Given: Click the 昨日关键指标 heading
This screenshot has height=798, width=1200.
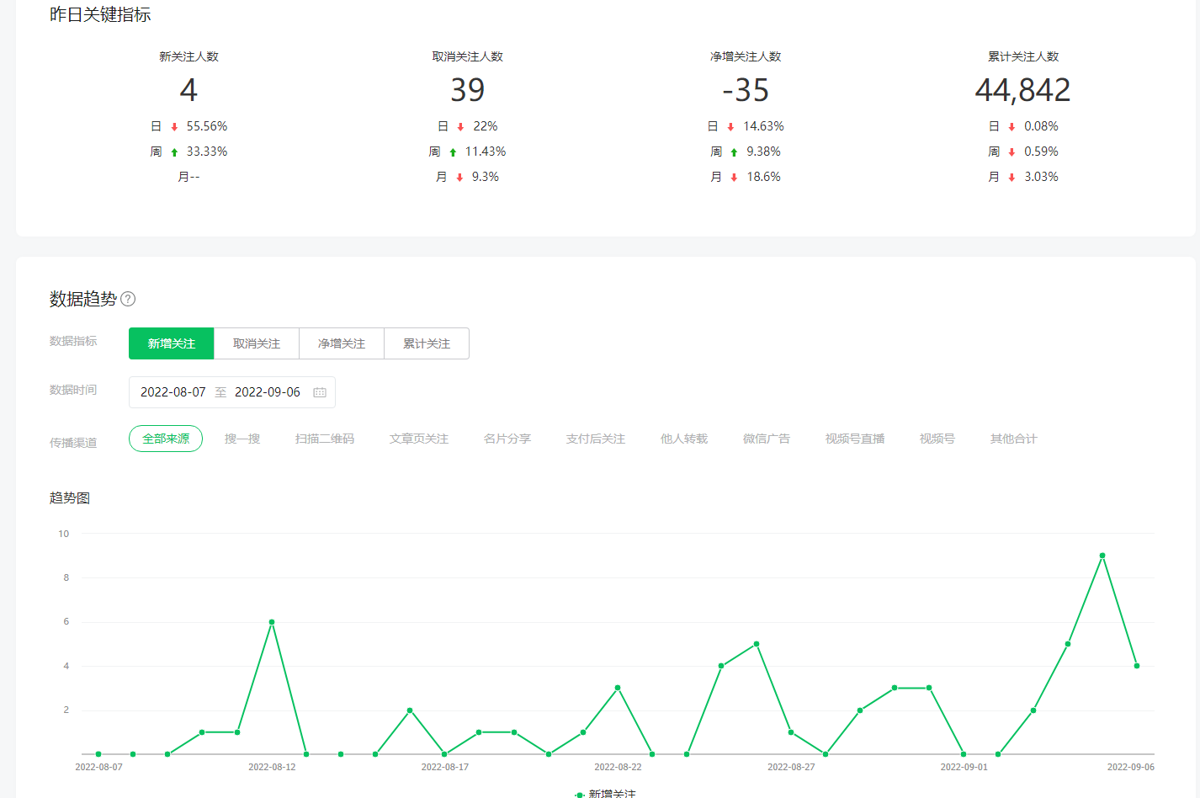Looking at the screenshot, I should (100, 14).
